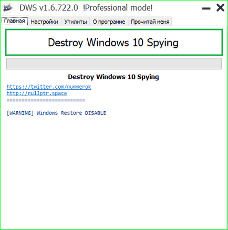Select the О программе tab

pyautogui.click(x=109, y=22)
